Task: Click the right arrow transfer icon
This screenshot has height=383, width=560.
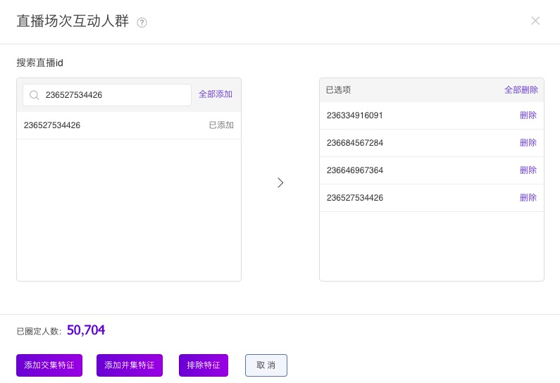Action: 280,183
